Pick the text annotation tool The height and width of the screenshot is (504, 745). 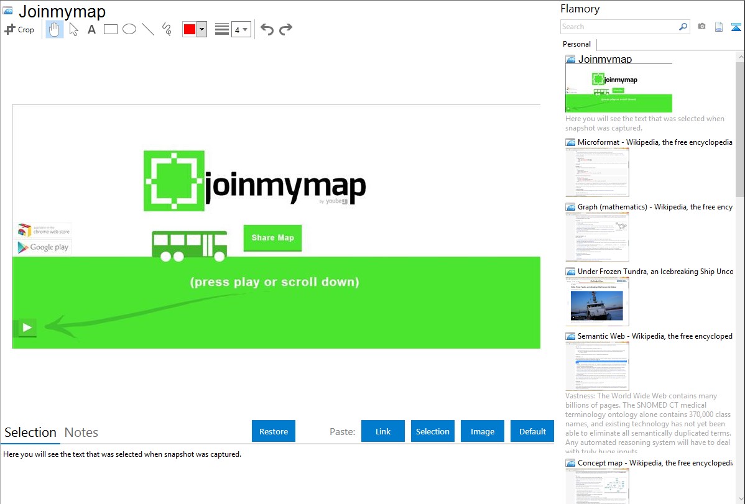(91, 29)
